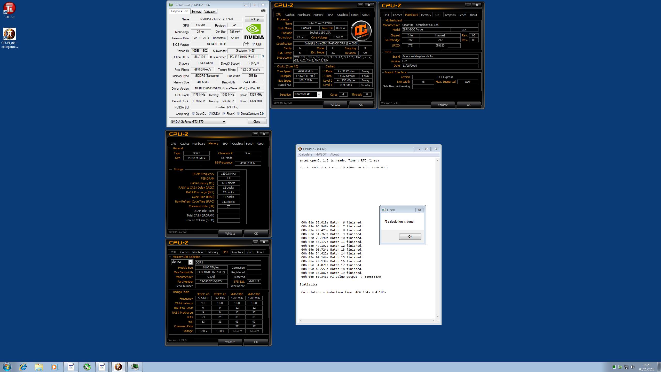
Task: Click the GPU-Z title bar icon
Action: pos(171,5)
